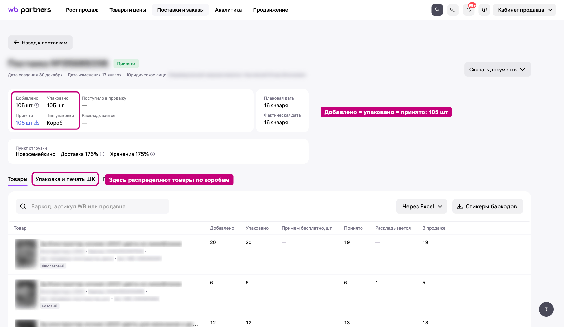Open Аналитика menu

[x=228, y=10]
